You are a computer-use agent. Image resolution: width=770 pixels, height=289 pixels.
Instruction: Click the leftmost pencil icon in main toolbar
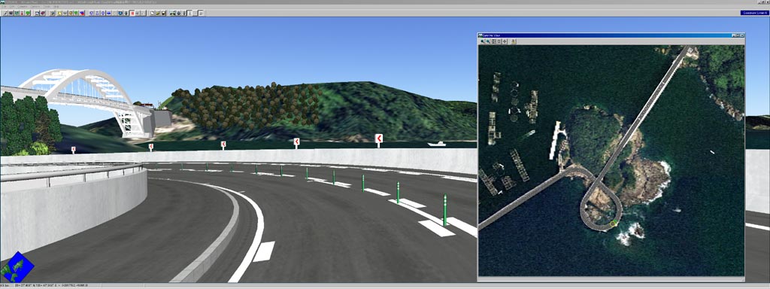[x=5, y=14]
